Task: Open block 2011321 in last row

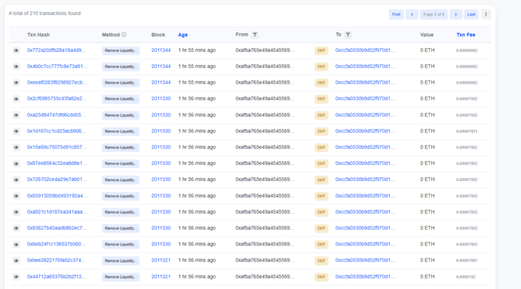Action: tap(161, 277)
